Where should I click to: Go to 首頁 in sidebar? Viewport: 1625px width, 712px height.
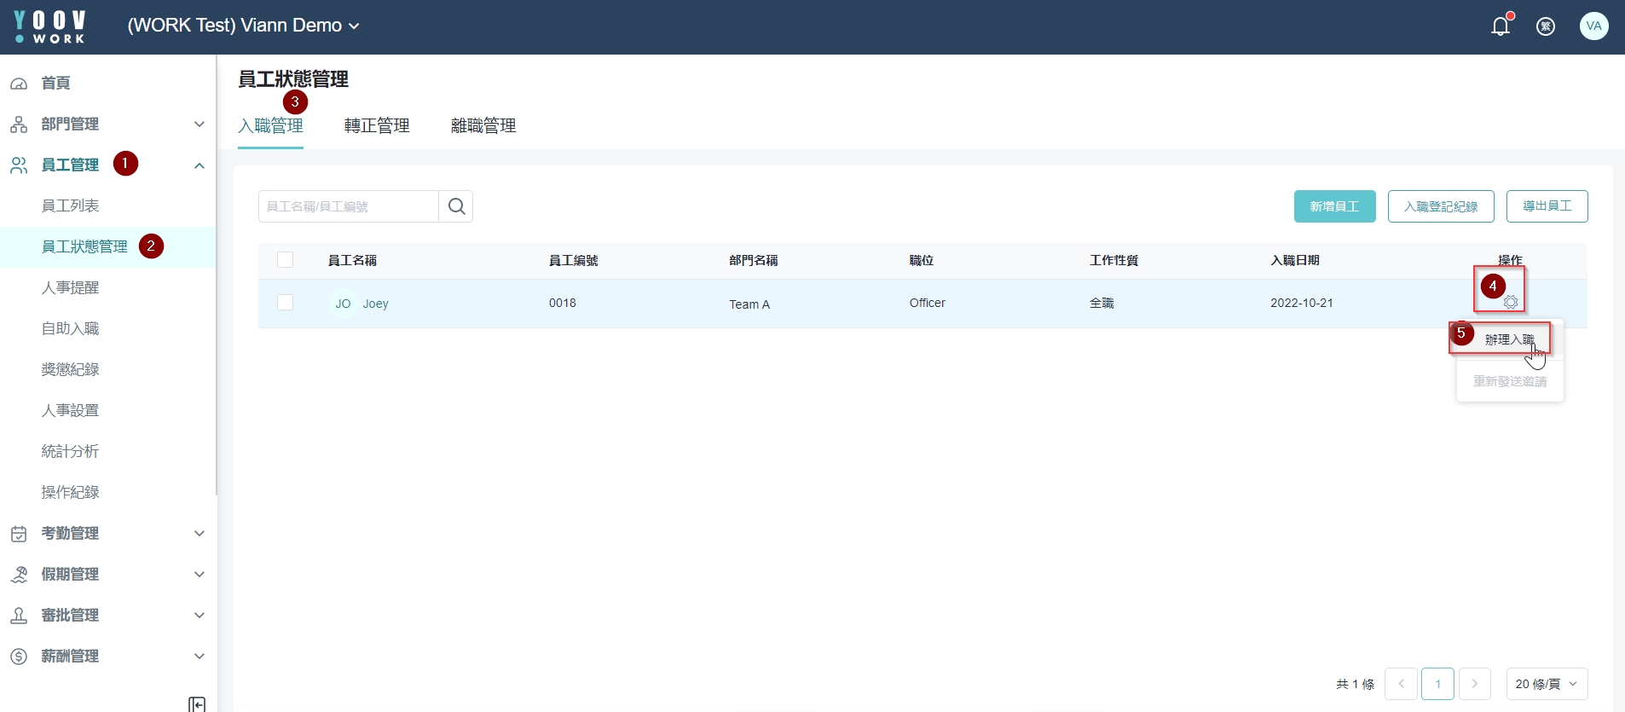(x=56, y=83)
